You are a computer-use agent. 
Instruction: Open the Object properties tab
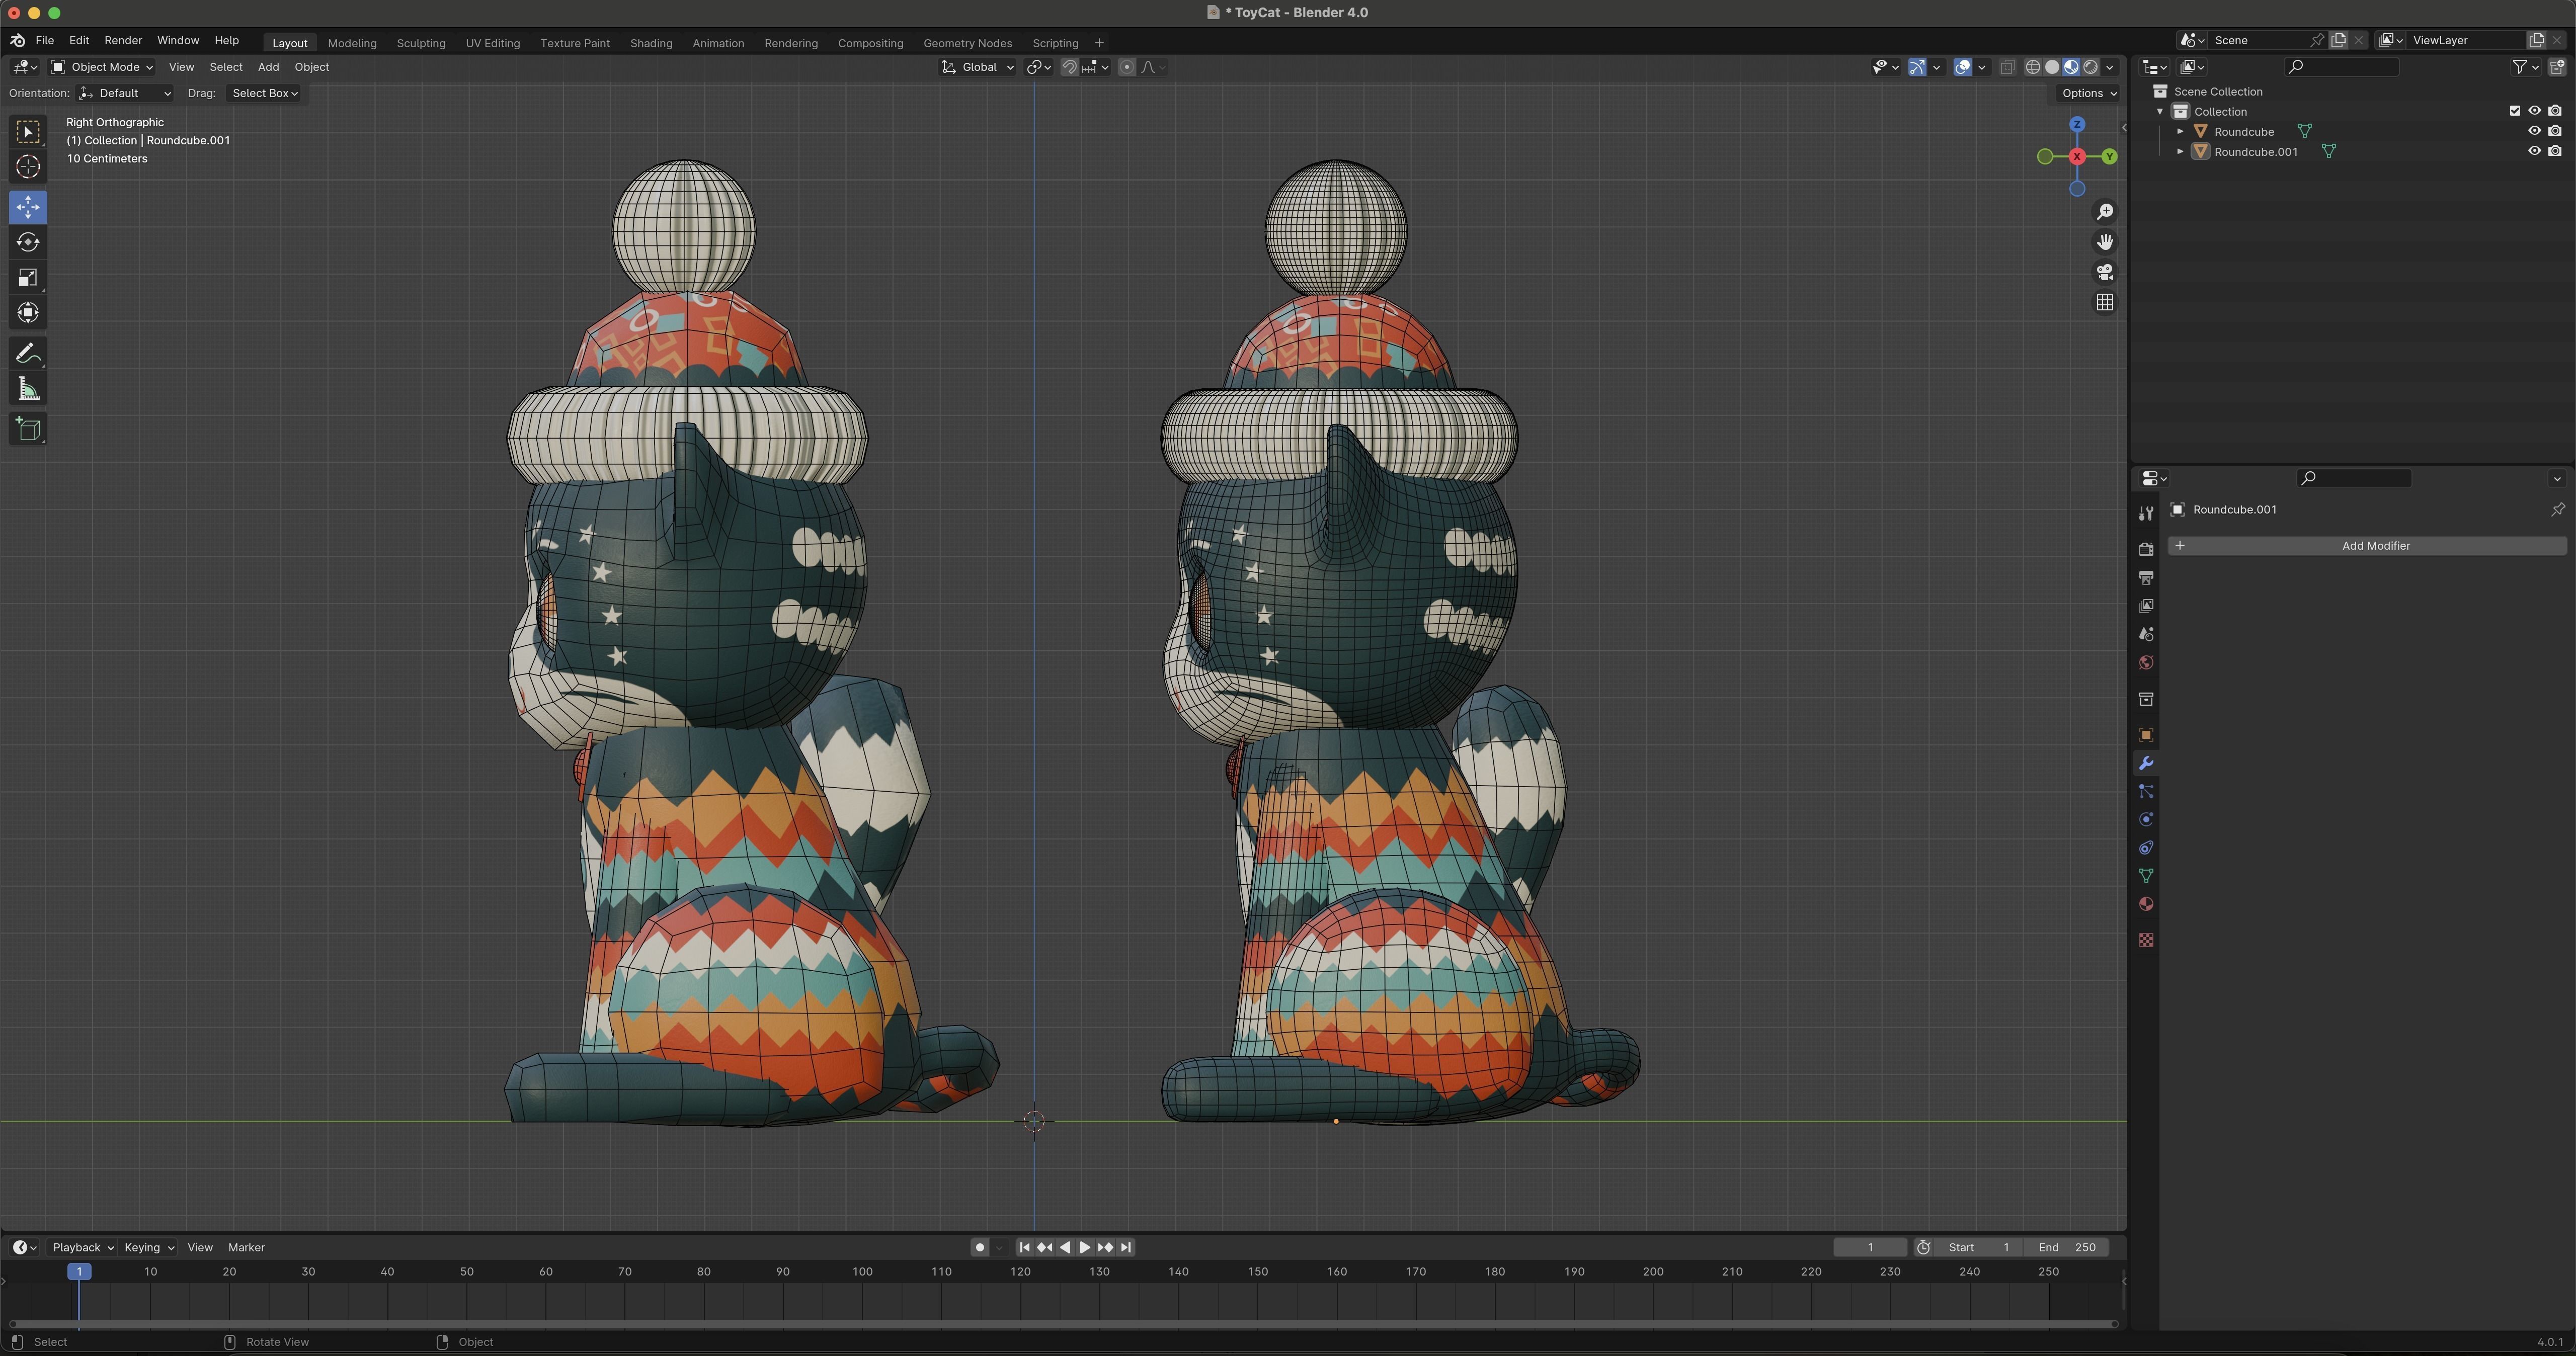pyautogui.click(x=2146, y=735)
